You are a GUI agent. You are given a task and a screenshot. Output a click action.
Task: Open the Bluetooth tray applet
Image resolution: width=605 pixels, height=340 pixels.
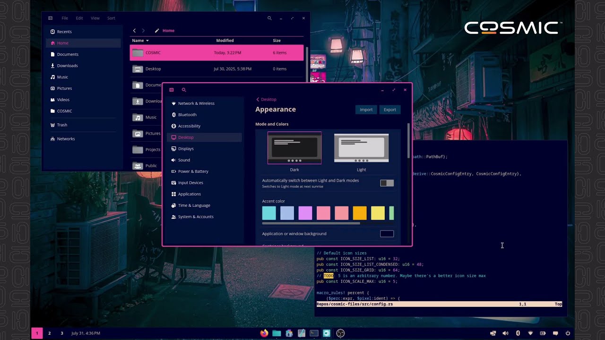point(518,333)
